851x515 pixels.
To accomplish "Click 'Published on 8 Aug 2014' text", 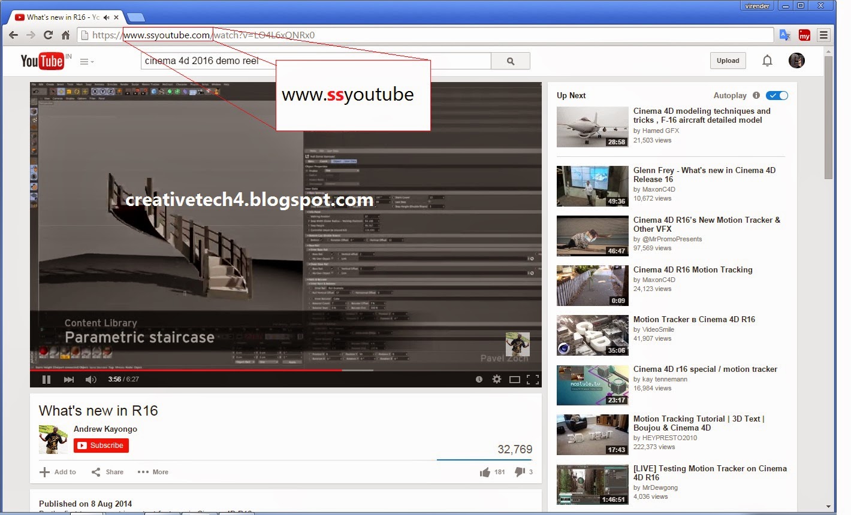I will click(85, 504).
